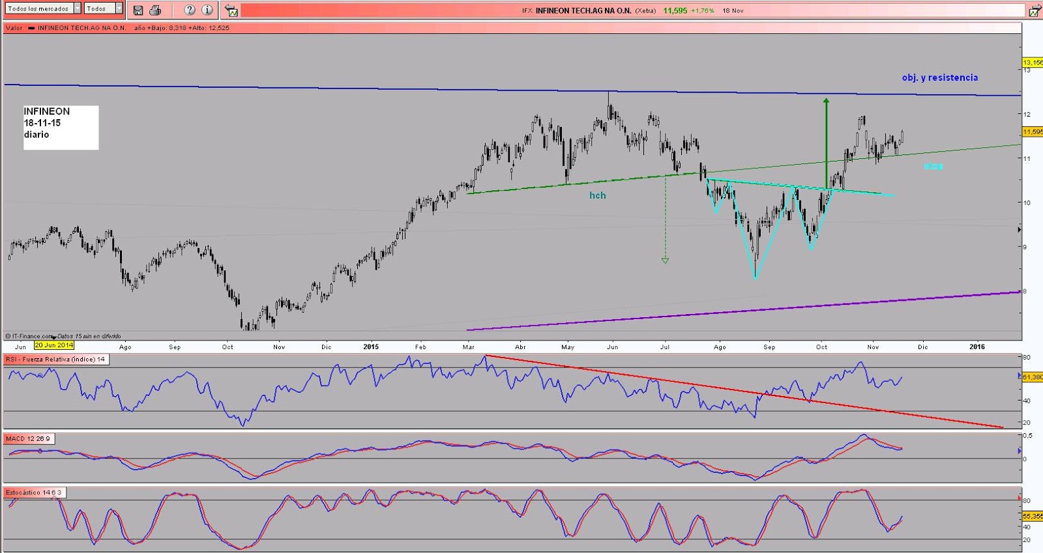Click the red marker on the Estocástico scale
This screenshot has height=553, width=1043.
(1020, 498)
